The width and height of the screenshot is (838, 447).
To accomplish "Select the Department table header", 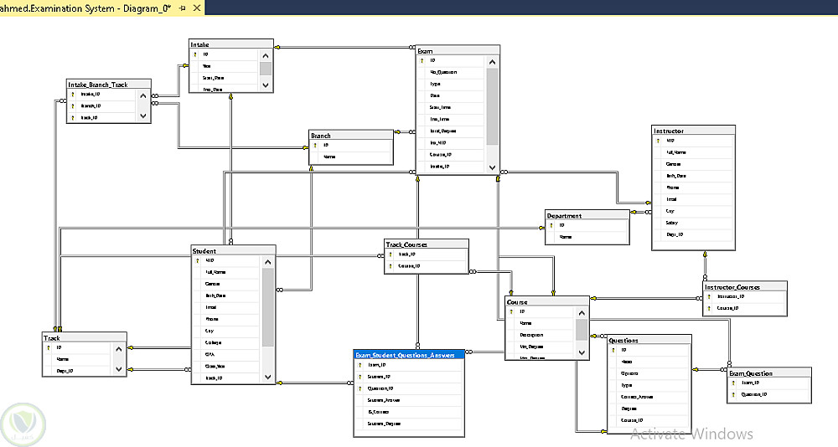I will pos(587,216).
